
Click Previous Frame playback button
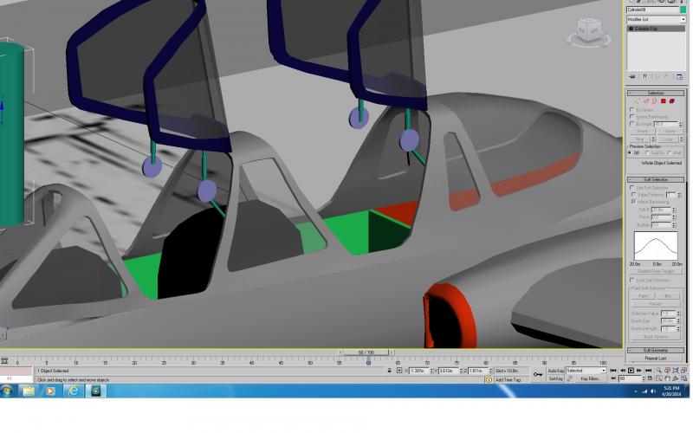(623, 371)
